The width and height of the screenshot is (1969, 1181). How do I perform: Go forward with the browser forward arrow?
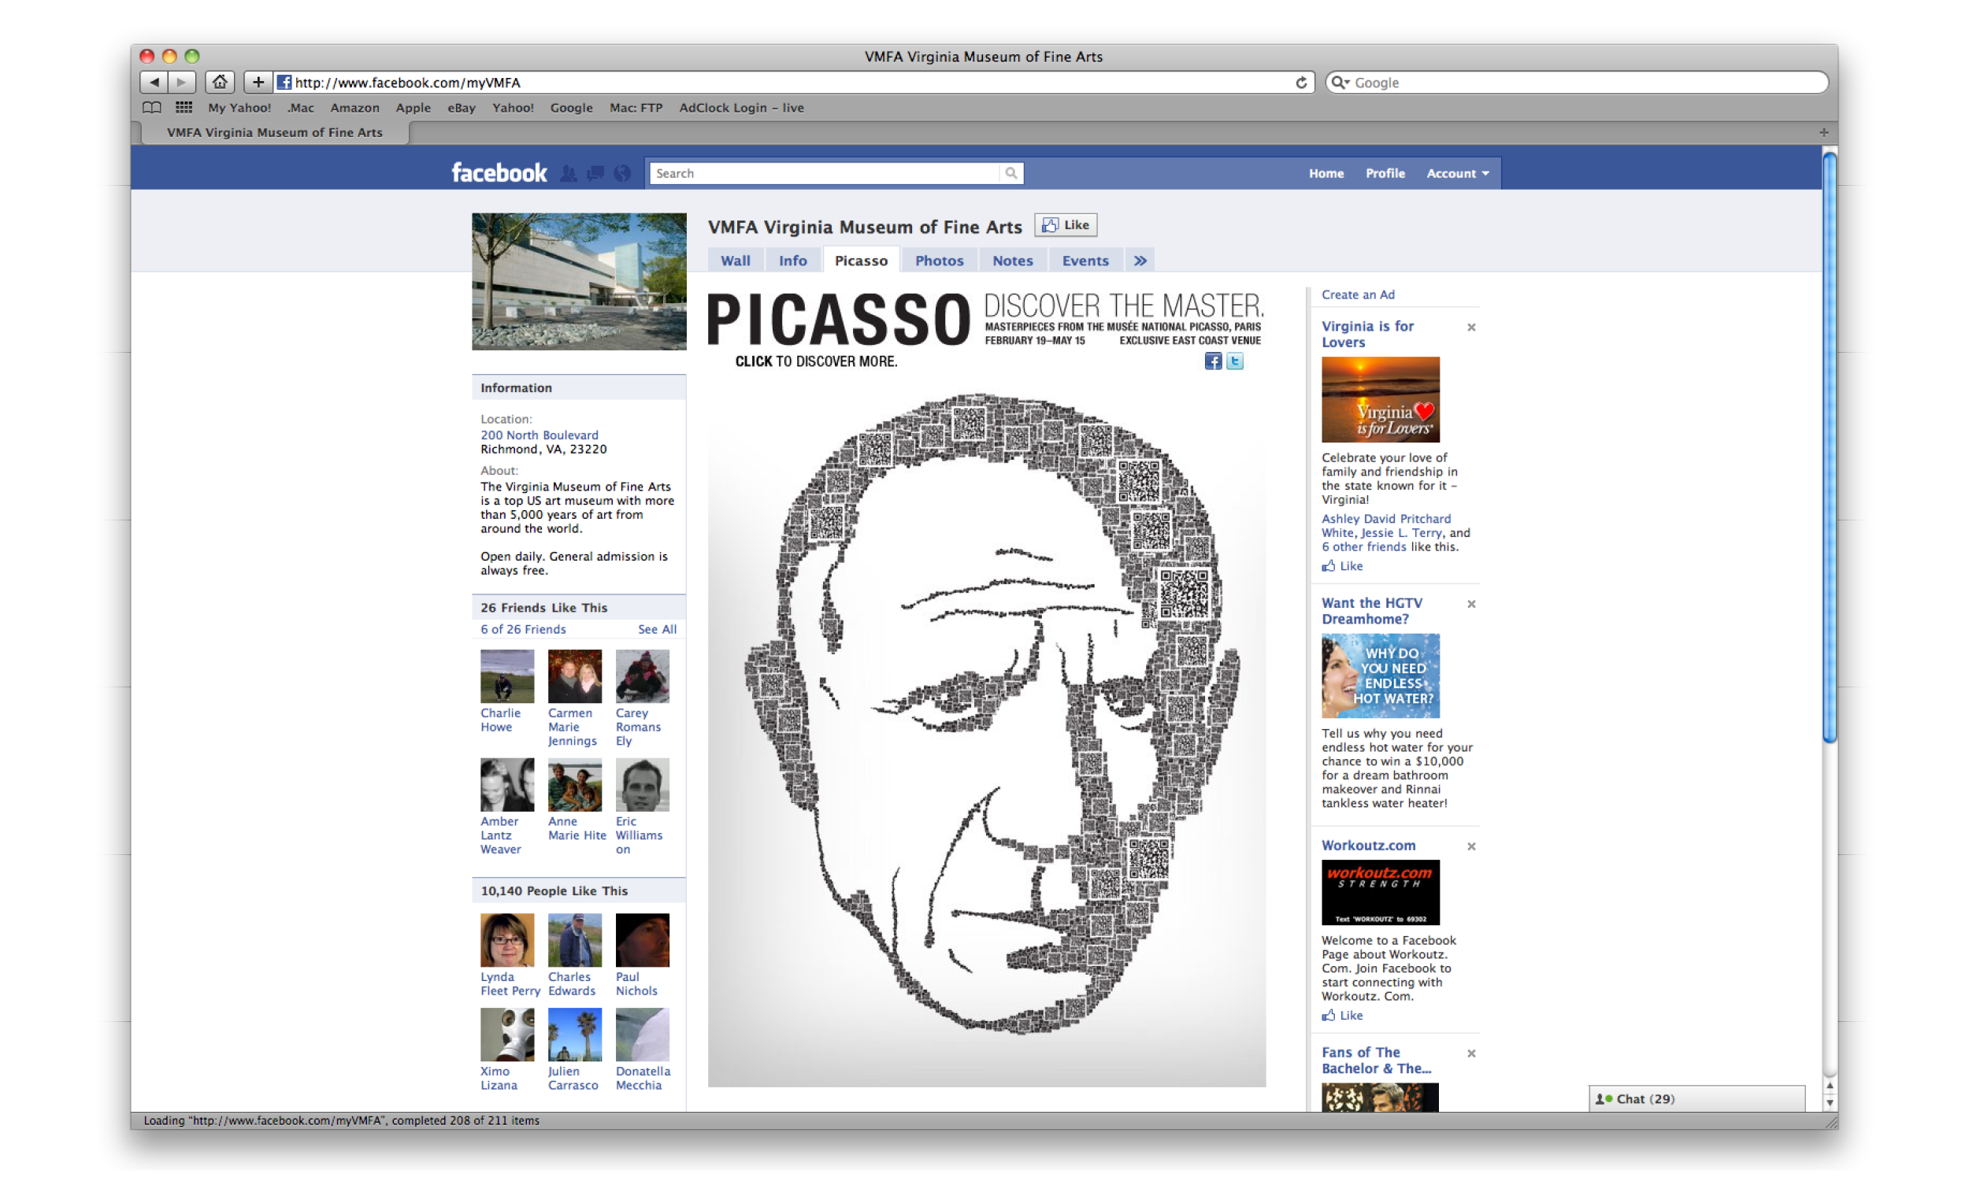point(181,82)
